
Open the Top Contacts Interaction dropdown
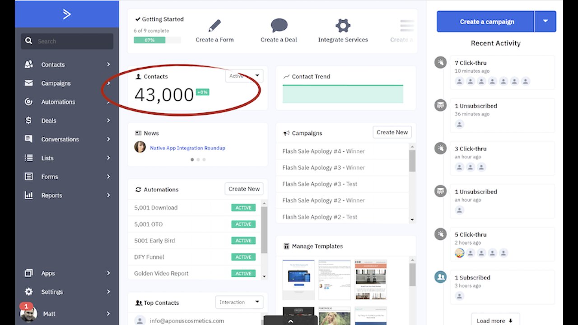[239, 302]
